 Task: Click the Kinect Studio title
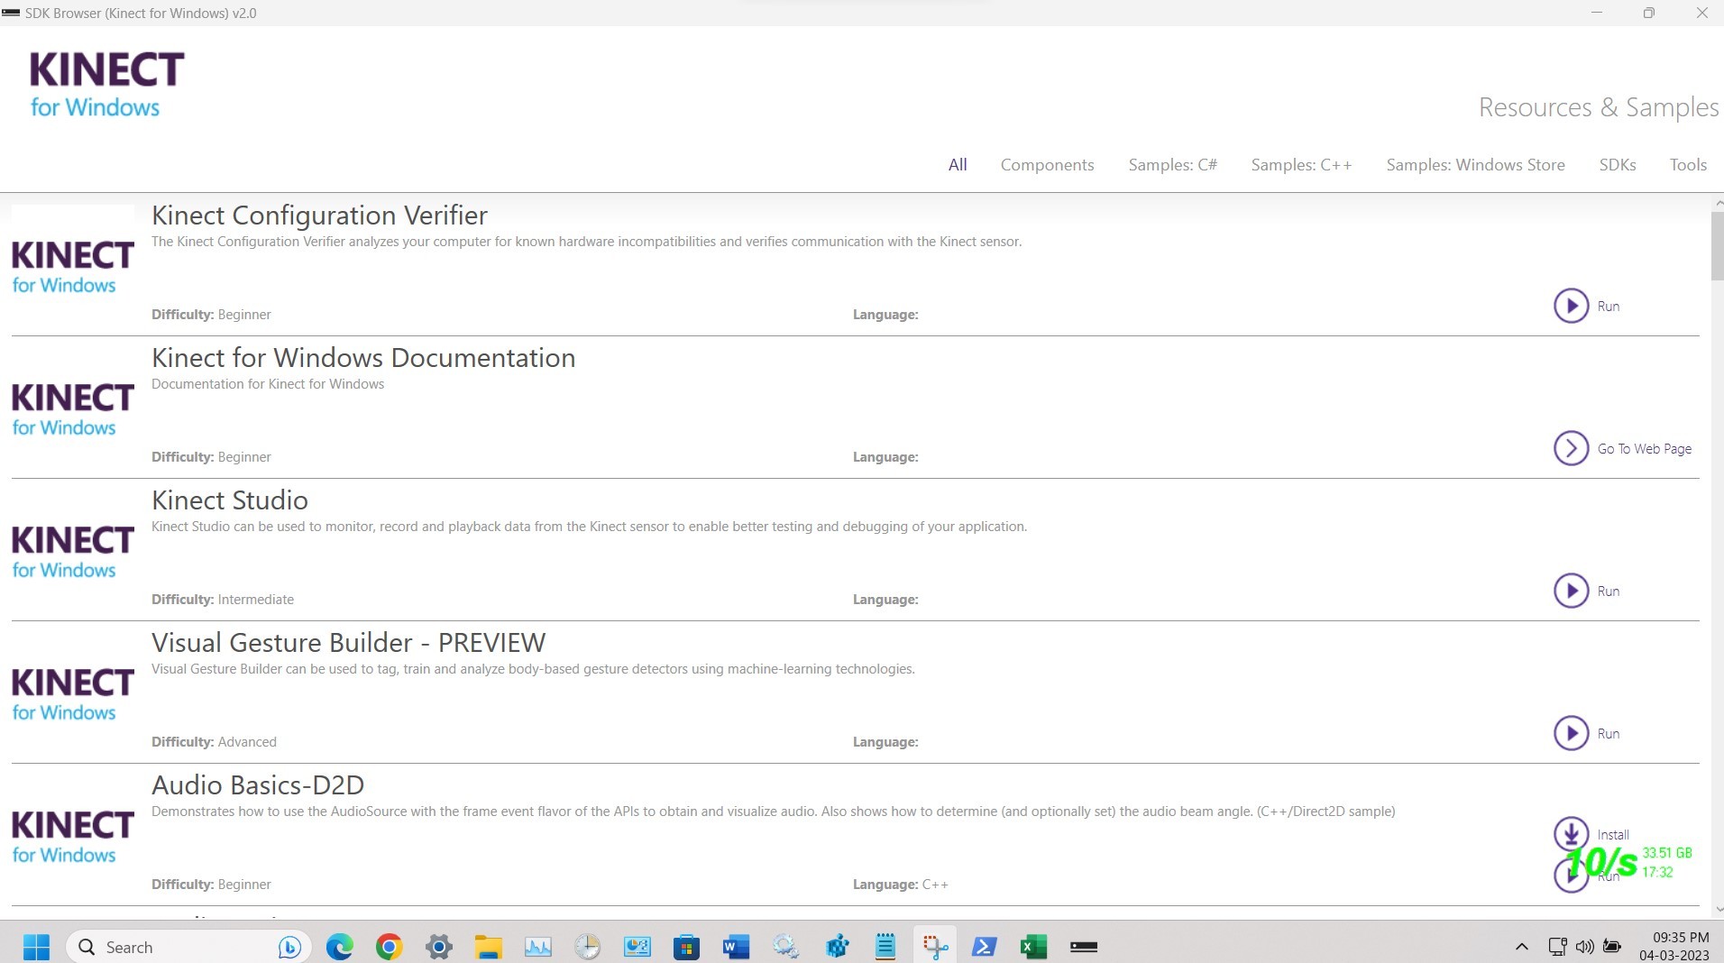(230, 500)
